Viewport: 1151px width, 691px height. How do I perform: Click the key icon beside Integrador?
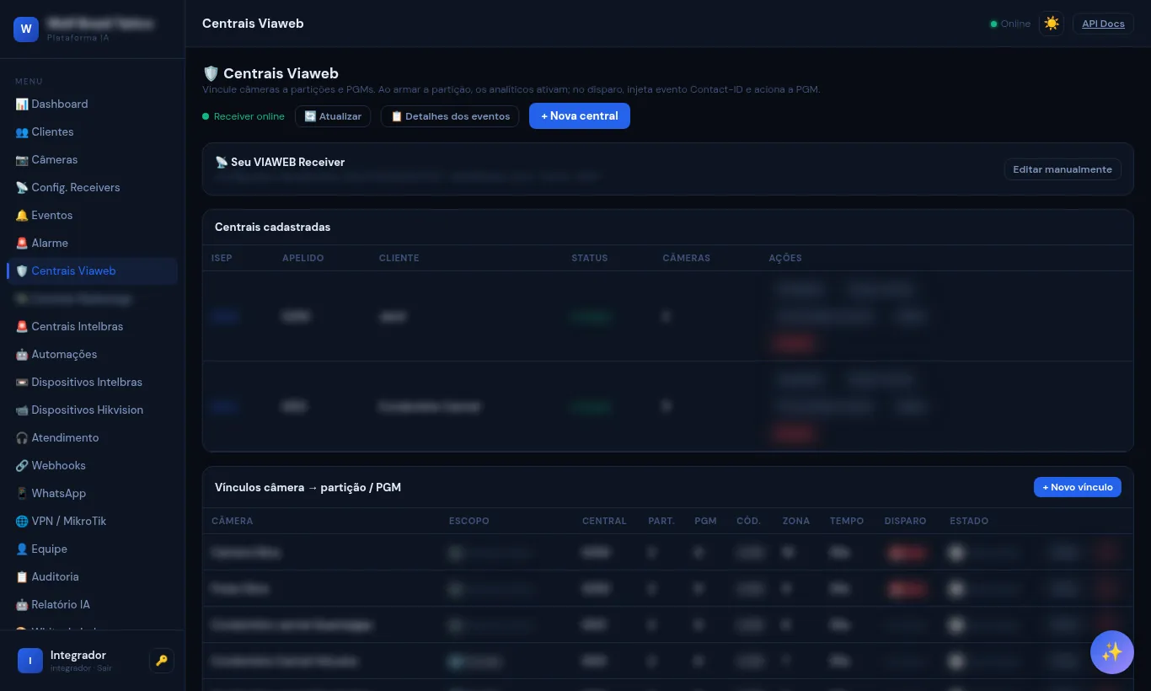point(162,661)
